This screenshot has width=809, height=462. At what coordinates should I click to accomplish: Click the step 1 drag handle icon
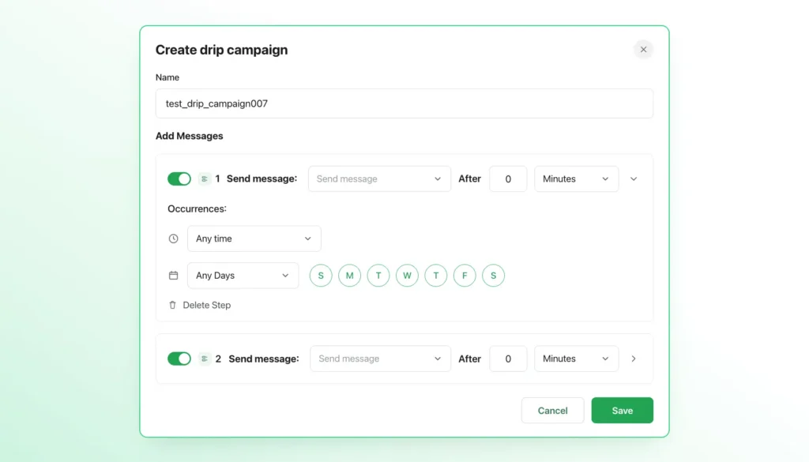(205, 179)
